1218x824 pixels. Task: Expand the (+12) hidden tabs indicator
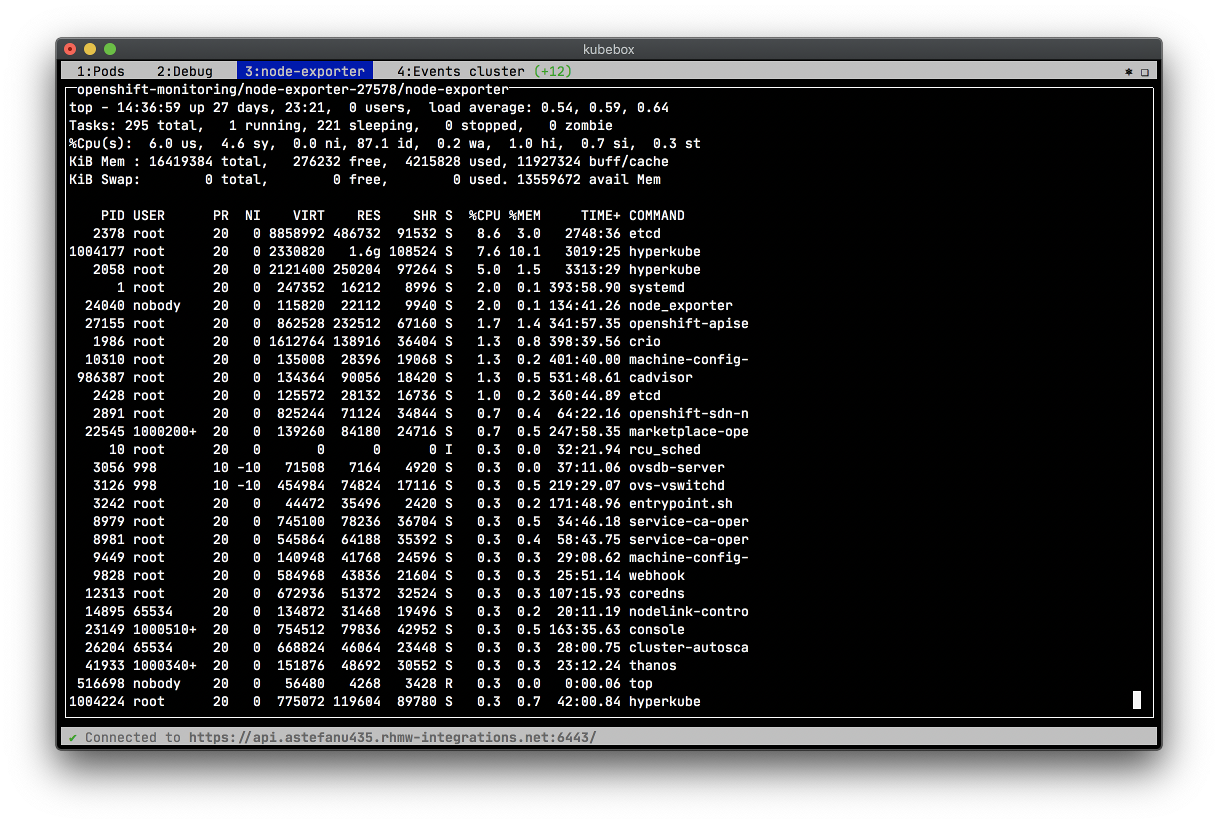click(553, 71)
